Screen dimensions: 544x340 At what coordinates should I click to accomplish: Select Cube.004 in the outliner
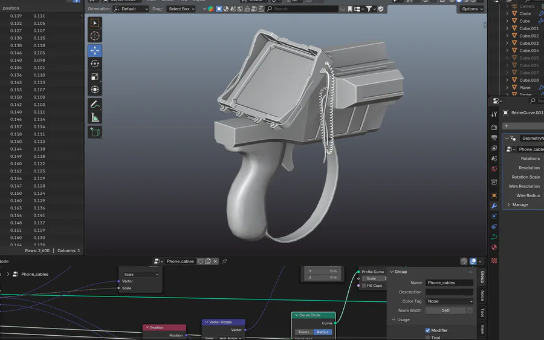click(x=529, y=51)
